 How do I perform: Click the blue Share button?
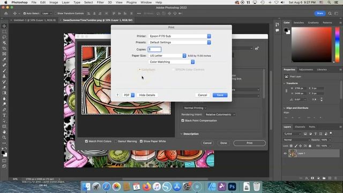320,13
